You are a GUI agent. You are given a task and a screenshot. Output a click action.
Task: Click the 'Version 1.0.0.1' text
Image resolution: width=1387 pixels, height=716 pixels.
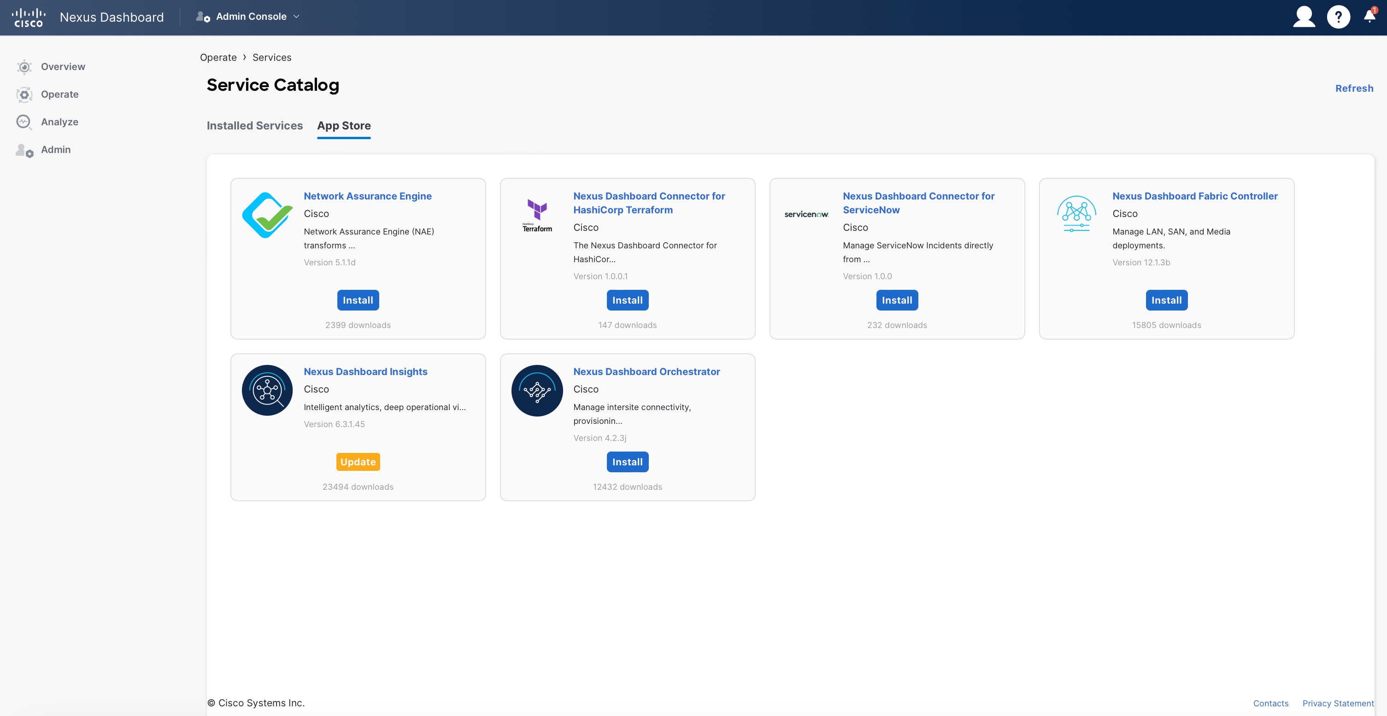(600, 277)
